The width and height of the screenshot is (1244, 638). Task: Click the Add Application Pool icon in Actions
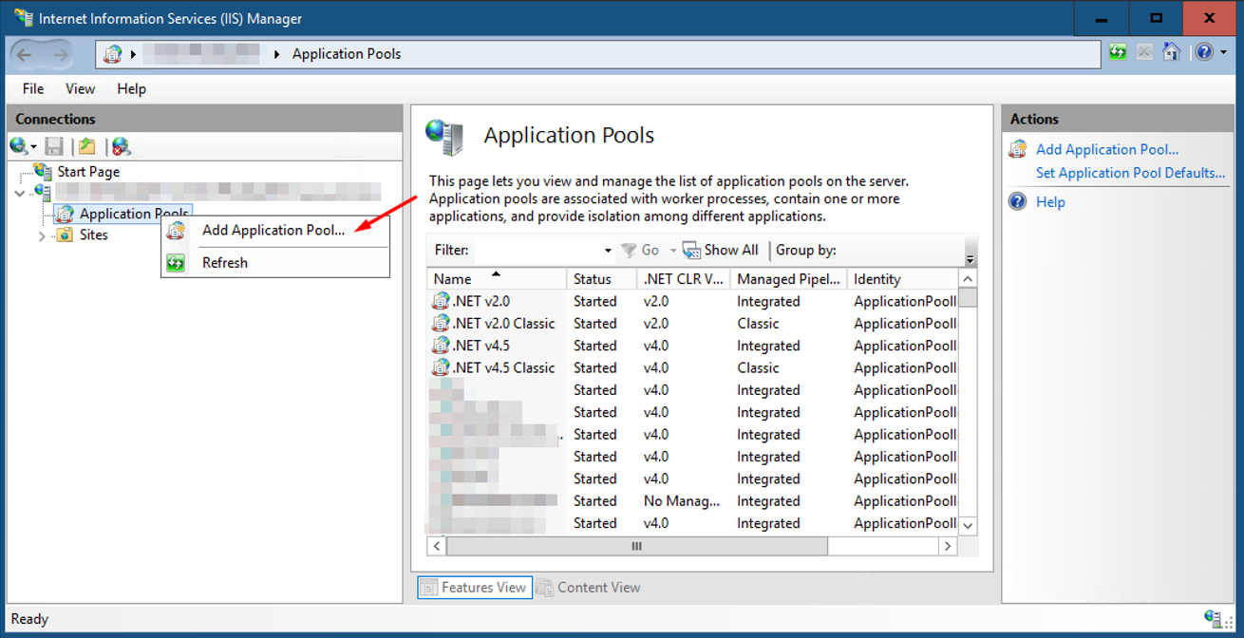coord(1018,149)
